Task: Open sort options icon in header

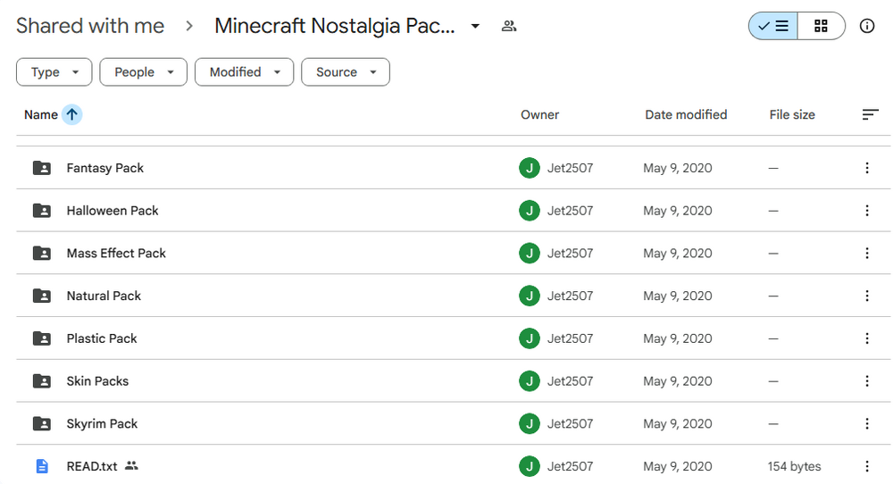Action: tap(870, 114)
